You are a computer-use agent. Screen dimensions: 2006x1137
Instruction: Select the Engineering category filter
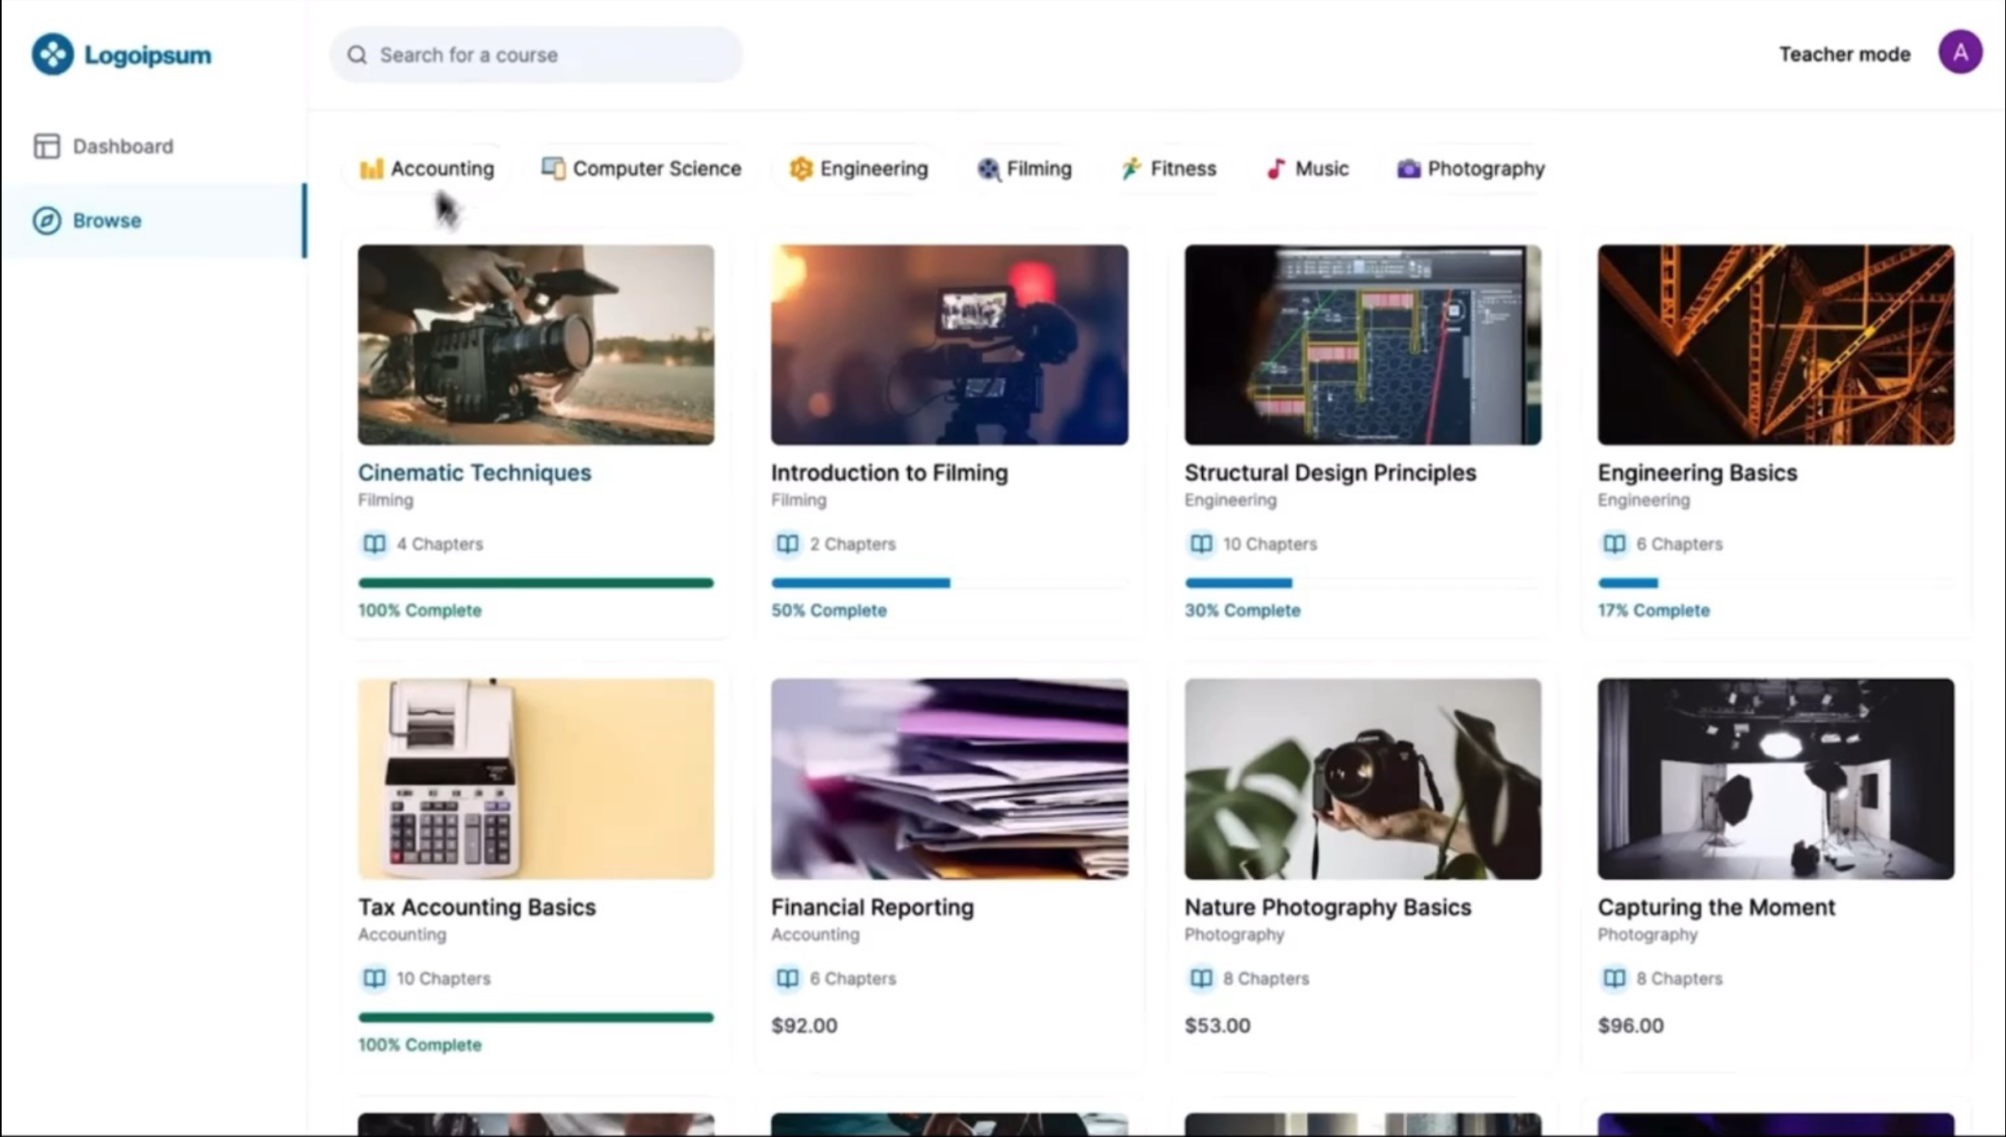click(x=859, y=169)
